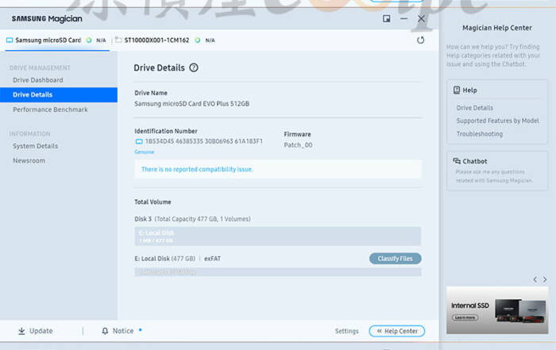The width and height of the screenshot is (556, 350).
Task: Click the Magician Help Center title
Action: pos(496,28)
